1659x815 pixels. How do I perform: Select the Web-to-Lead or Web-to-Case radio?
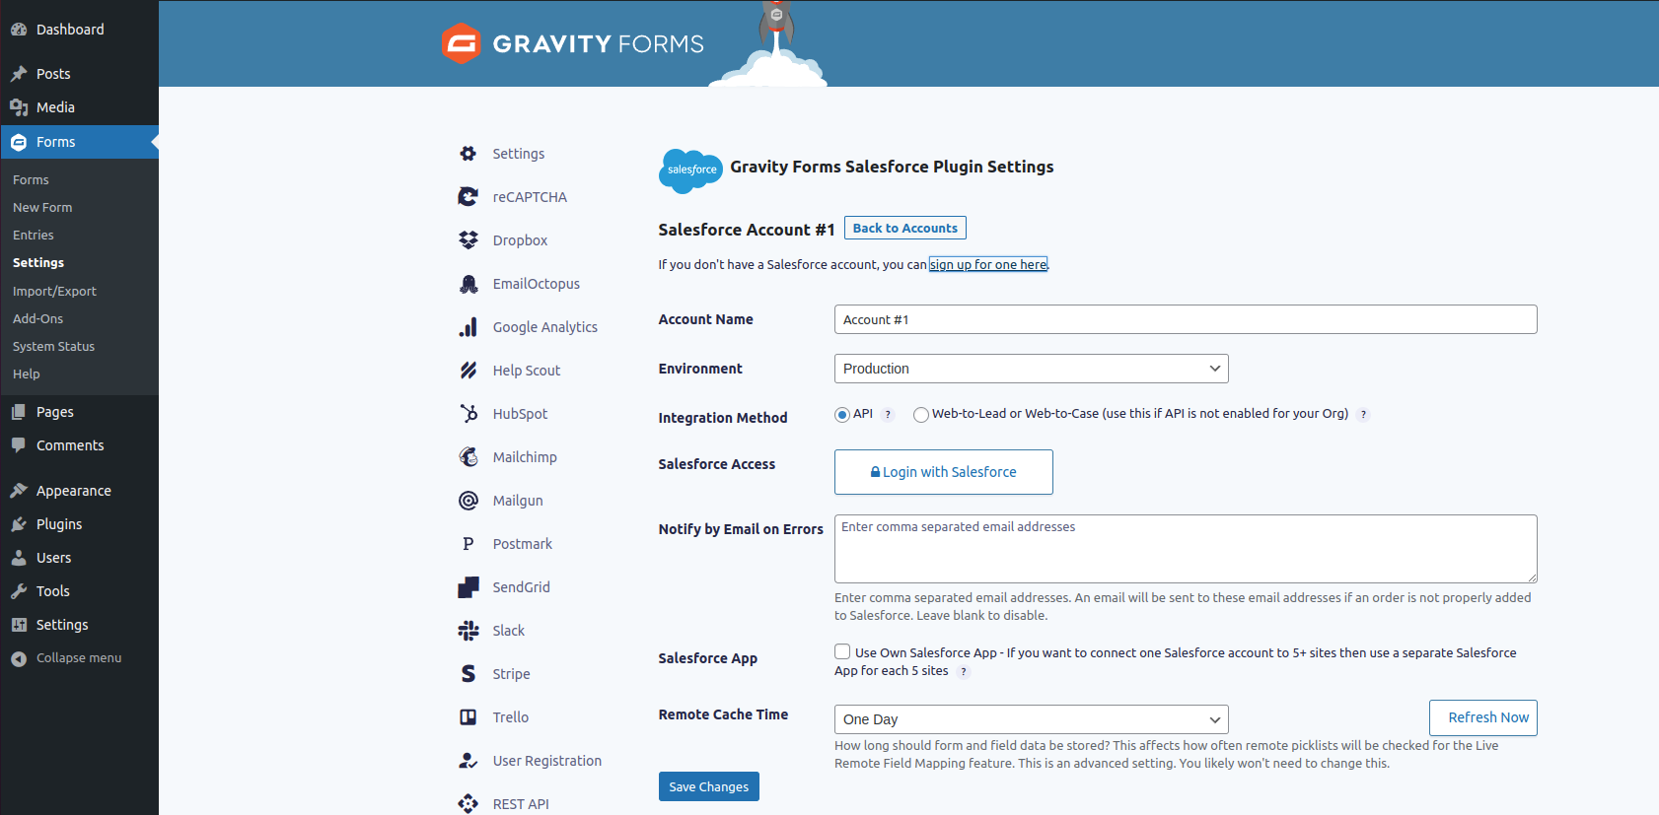921,415
